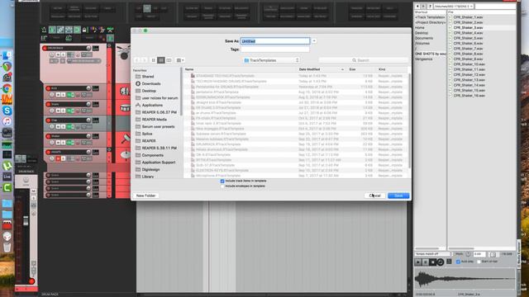
Task: Expand the save dialog arrow beside filename
Action: (314, 41)
